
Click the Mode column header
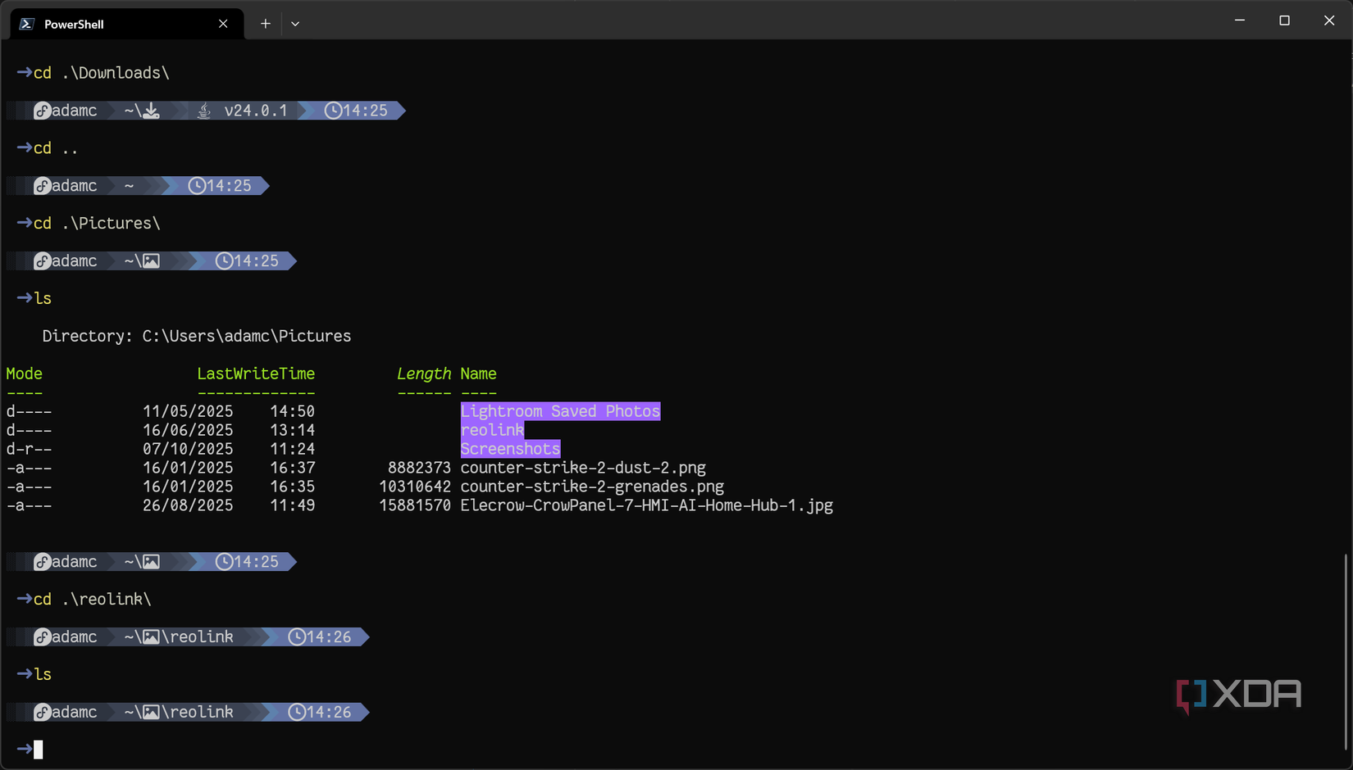click(x=25, y=374)
